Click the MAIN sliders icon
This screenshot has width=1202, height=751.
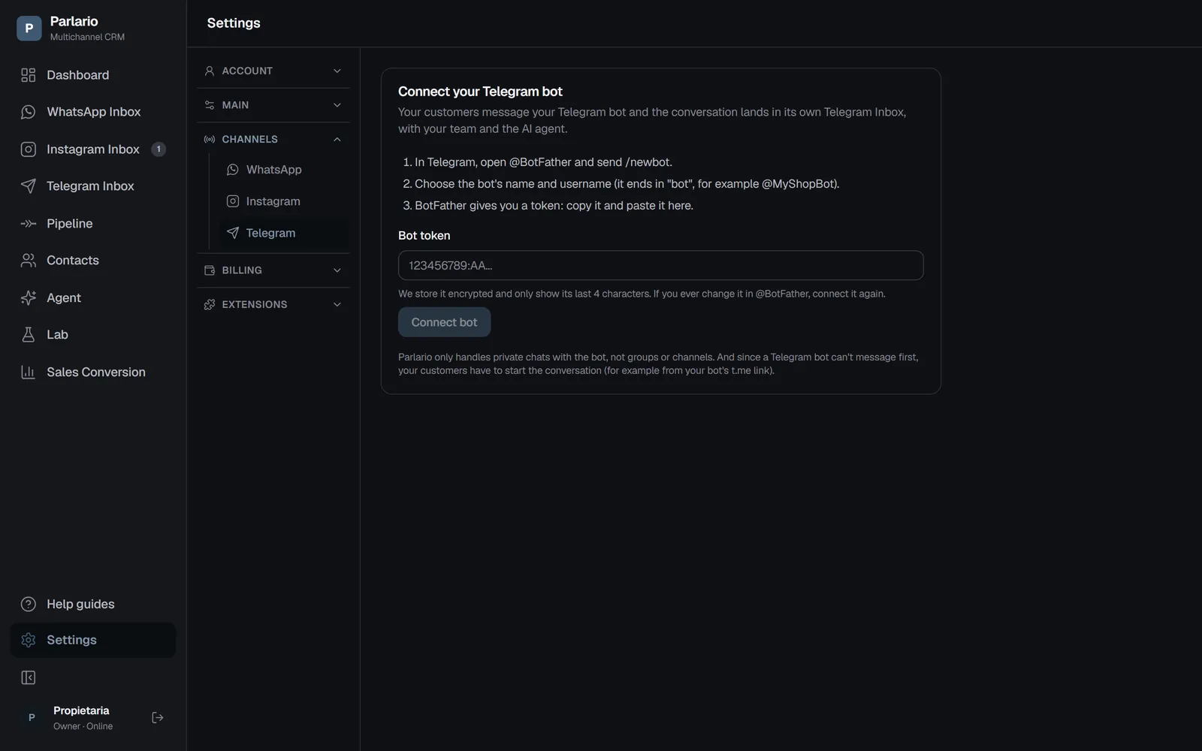pyautogui.click(x=210, y=105)
